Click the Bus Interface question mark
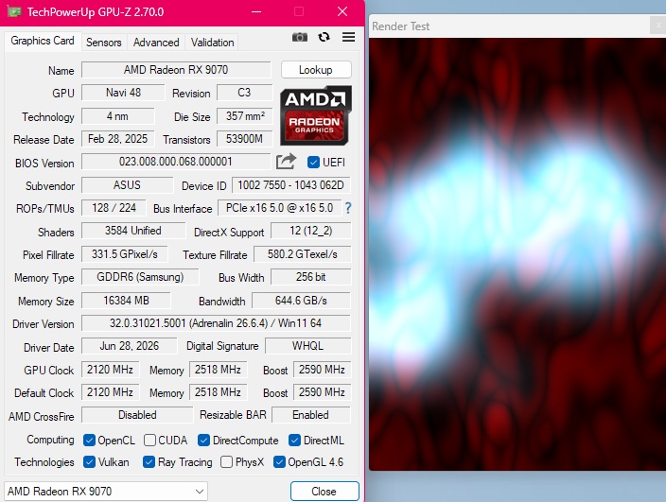This screenshot has width=666, height=502. pyautogui.click(x=348, y=208)
